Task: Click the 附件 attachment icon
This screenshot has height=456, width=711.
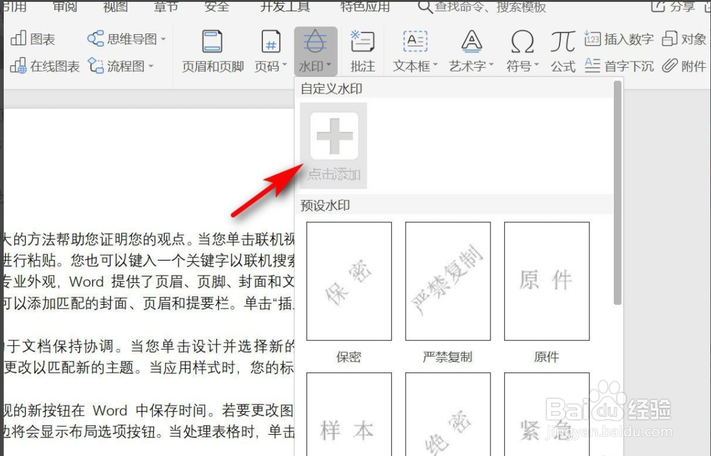Action: (x=669, y=66)
